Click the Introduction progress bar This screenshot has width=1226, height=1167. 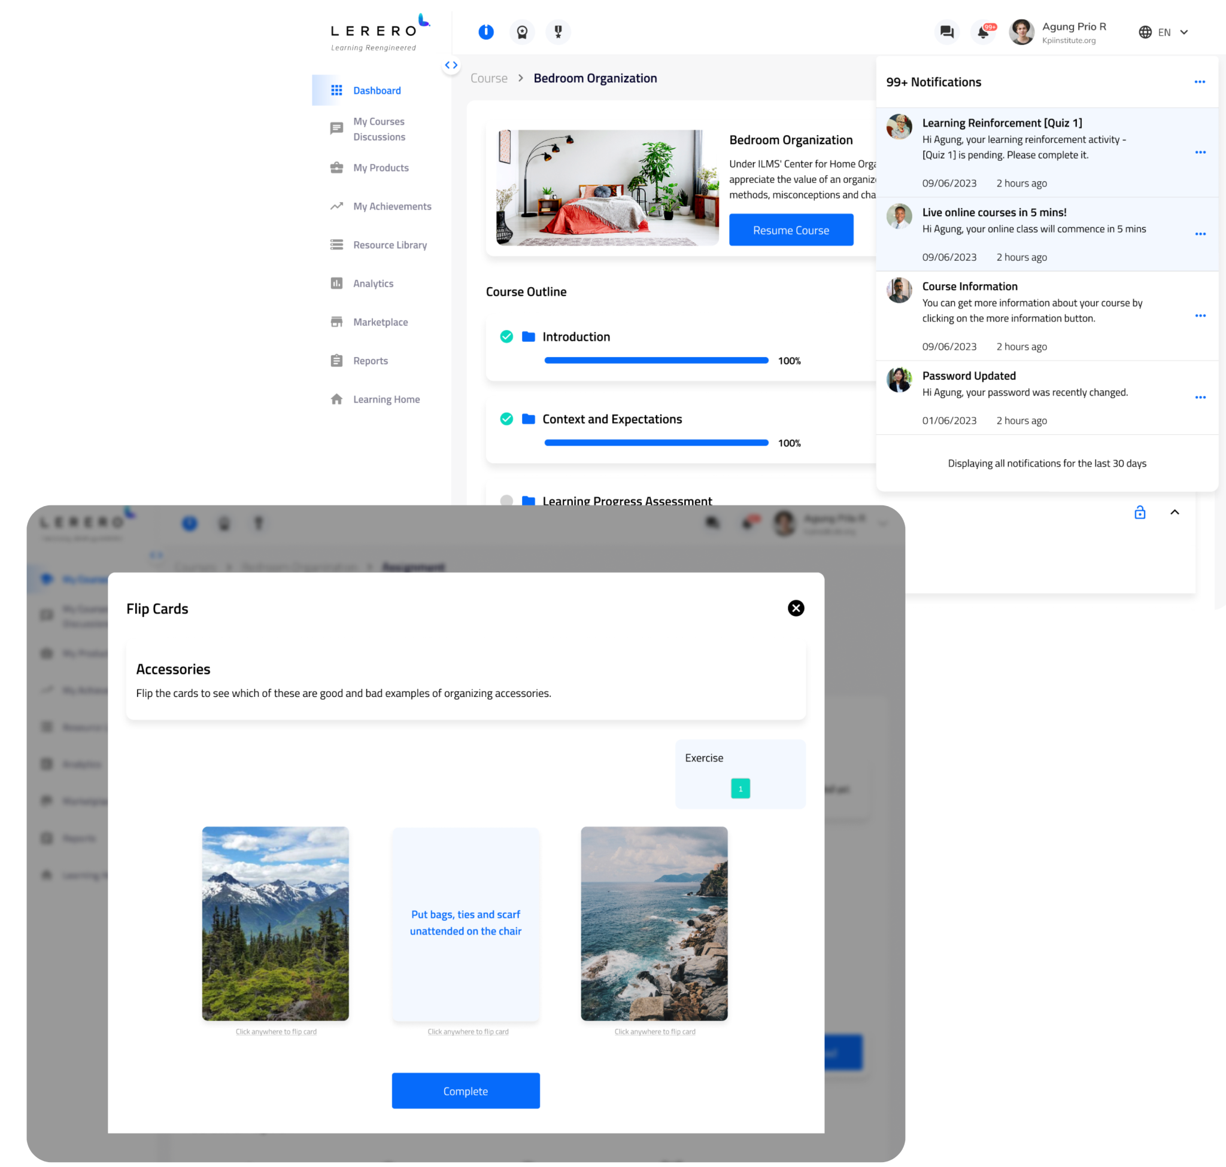click(x=656, y=360)
